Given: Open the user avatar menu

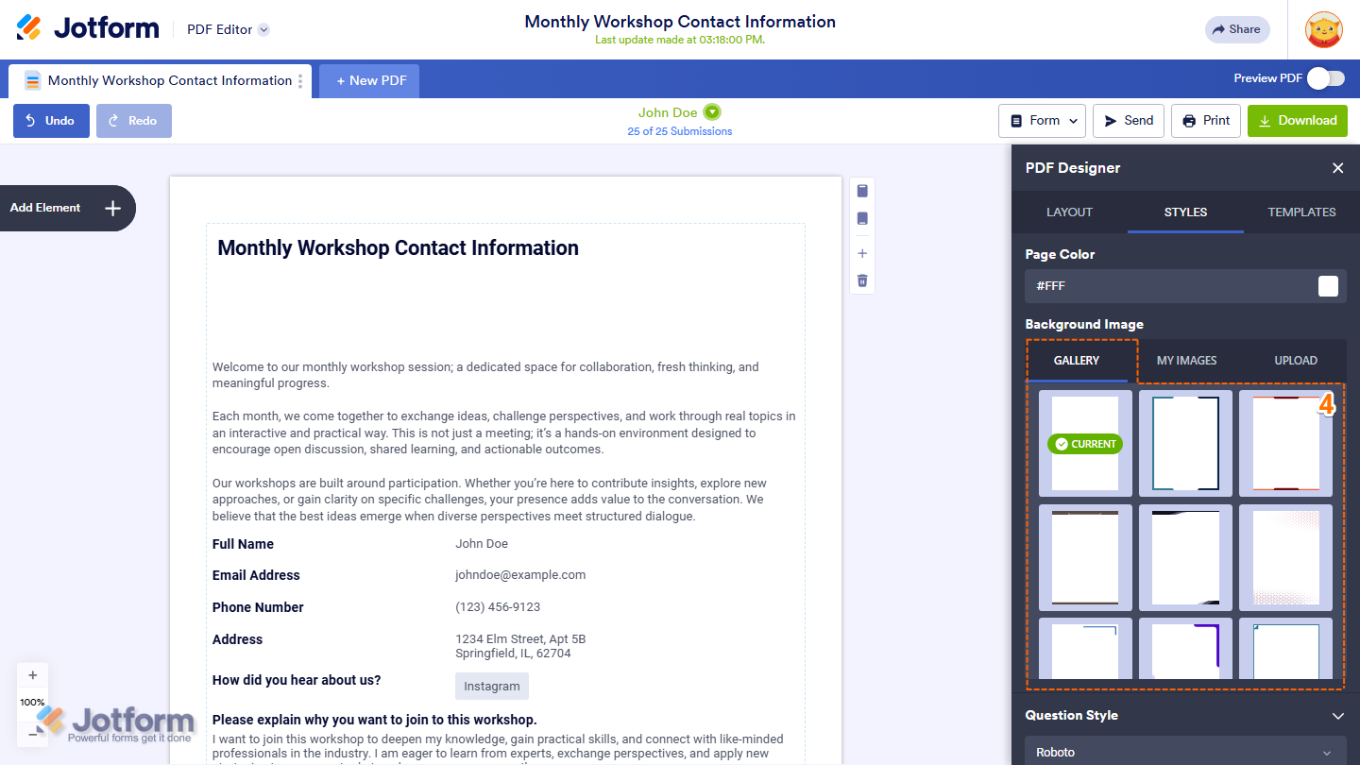Looking at the screenshot, I should pyautogui.click(x=1324, y=29).
